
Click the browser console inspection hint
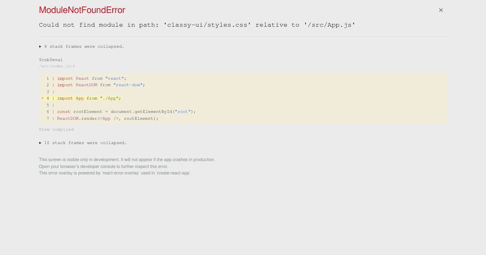pyautogui.click(x=103, y=166)
